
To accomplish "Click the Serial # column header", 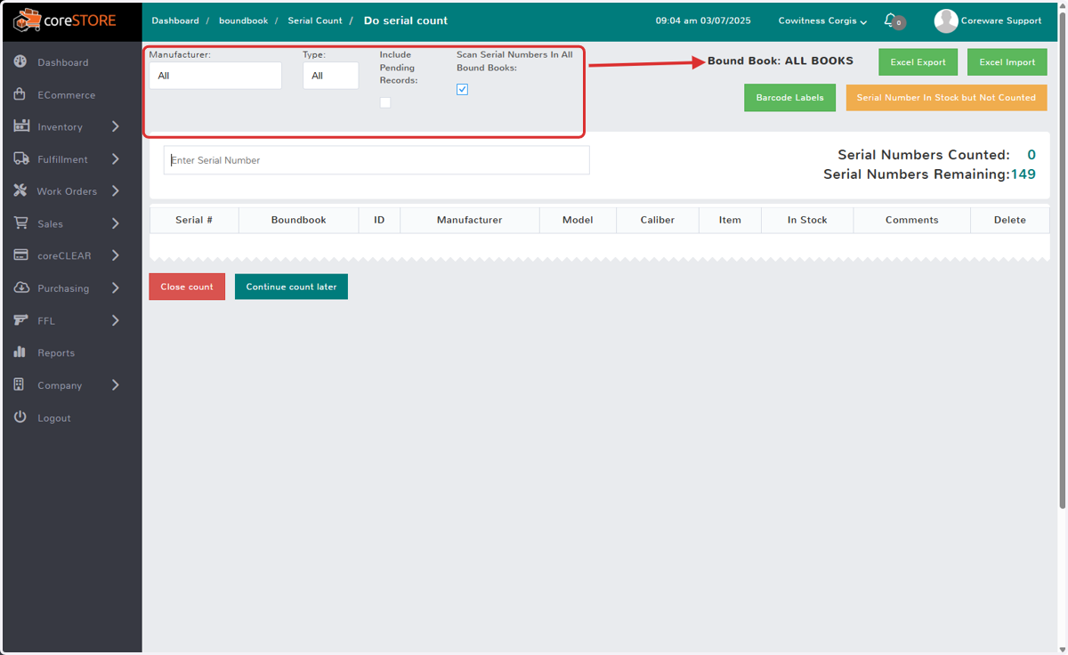I will pyautogui.click(x=194, y=220).
